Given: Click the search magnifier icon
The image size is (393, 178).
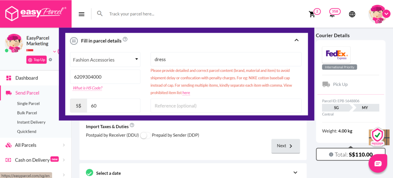Looking at the screenshot, I should (100, 14).
